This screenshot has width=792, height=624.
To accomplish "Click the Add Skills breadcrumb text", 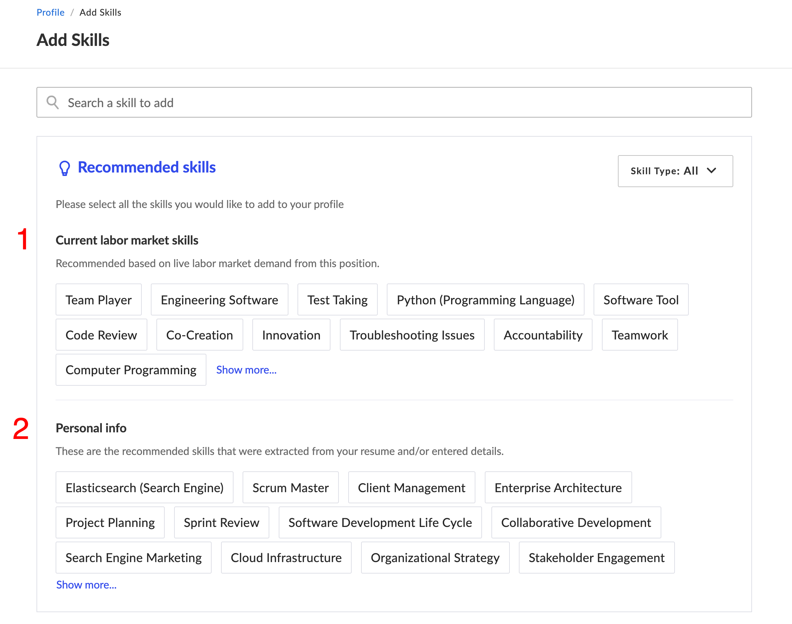I will 100,13.
